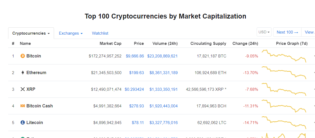Click the Bitcoin coin logo icon

pyautogui.click(x=23, y=56)
